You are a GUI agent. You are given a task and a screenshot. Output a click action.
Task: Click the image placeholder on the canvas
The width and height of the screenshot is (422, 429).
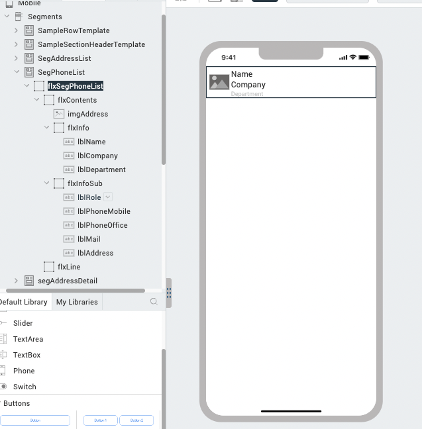click(219, 82)
